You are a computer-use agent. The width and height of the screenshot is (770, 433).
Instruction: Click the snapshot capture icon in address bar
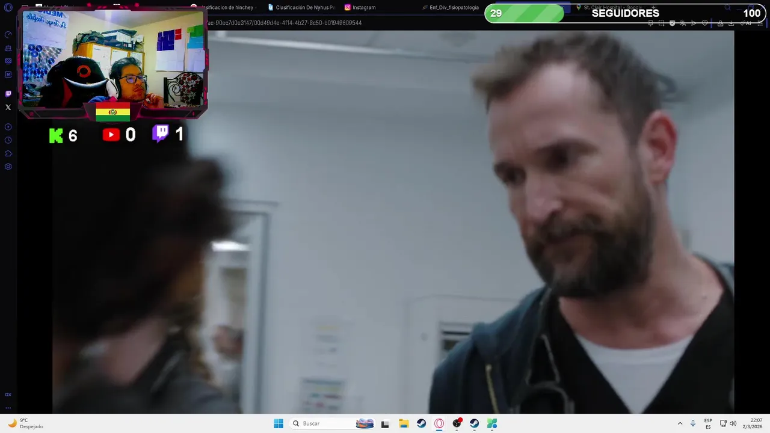[x=661, y=23]
